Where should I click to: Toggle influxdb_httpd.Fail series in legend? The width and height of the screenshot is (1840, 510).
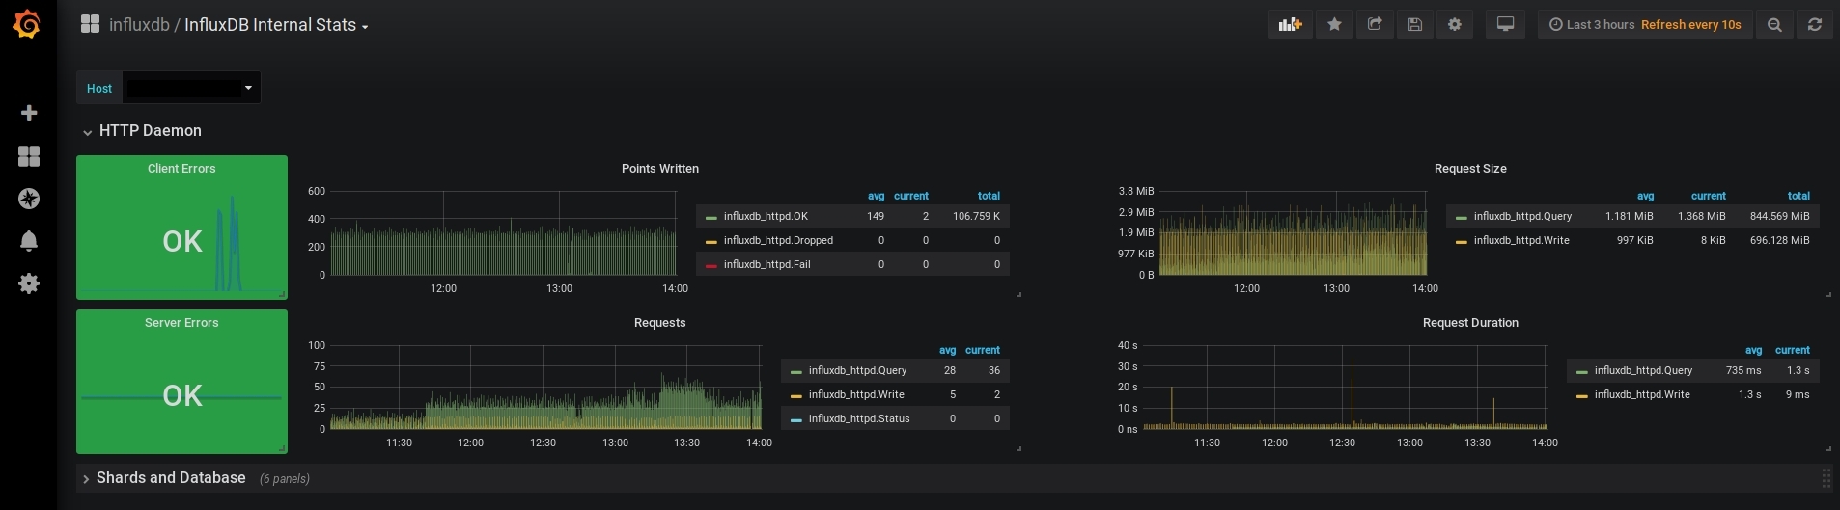[767, 264]
